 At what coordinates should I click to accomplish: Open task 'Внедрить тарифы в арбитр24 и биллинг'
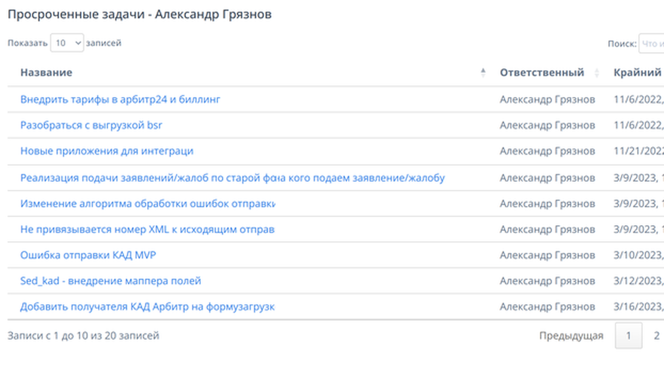pos(120,99)
